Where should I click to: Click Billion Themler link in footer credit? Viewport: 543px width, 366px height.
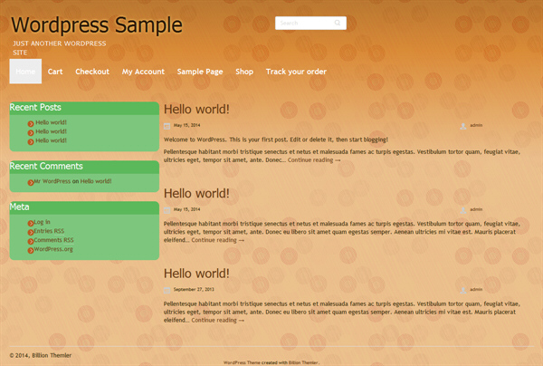click(x=303, y=362)
